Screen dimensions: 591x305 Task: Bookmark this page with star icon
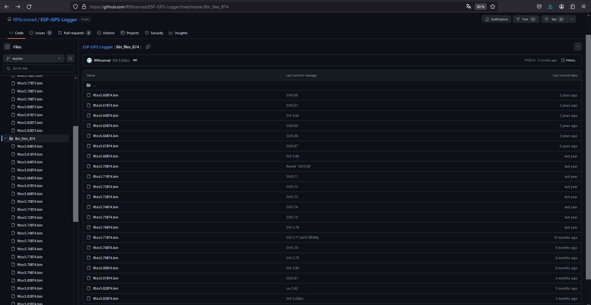pyautogui.click(x=493, y=6)
